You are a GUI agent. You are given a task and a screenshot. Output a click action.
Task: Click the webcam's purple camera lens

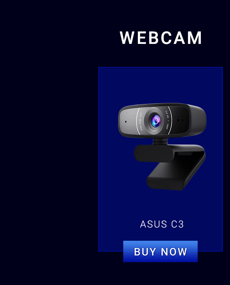[156, 121]
